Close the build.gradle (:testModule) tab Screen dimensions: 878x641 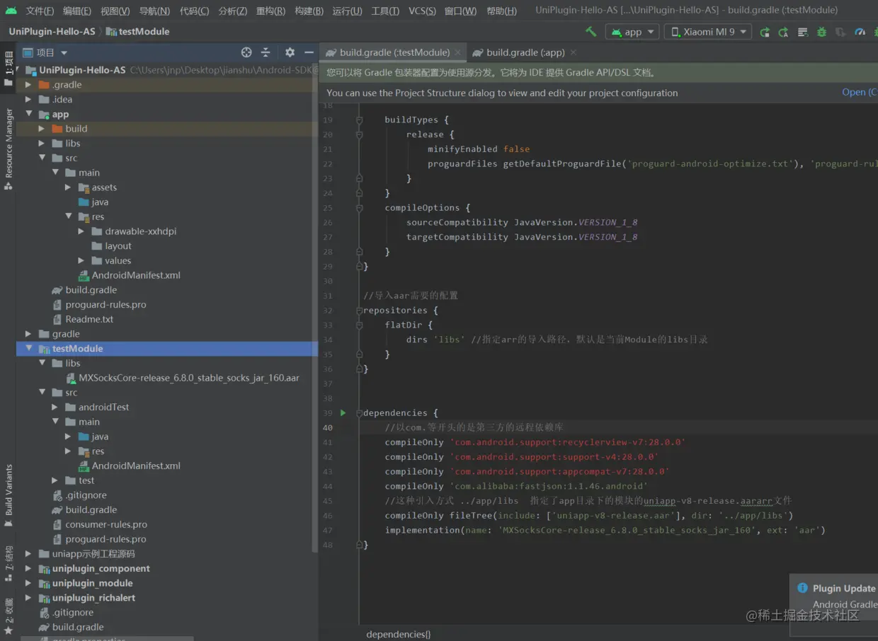(x=458, y=52)
